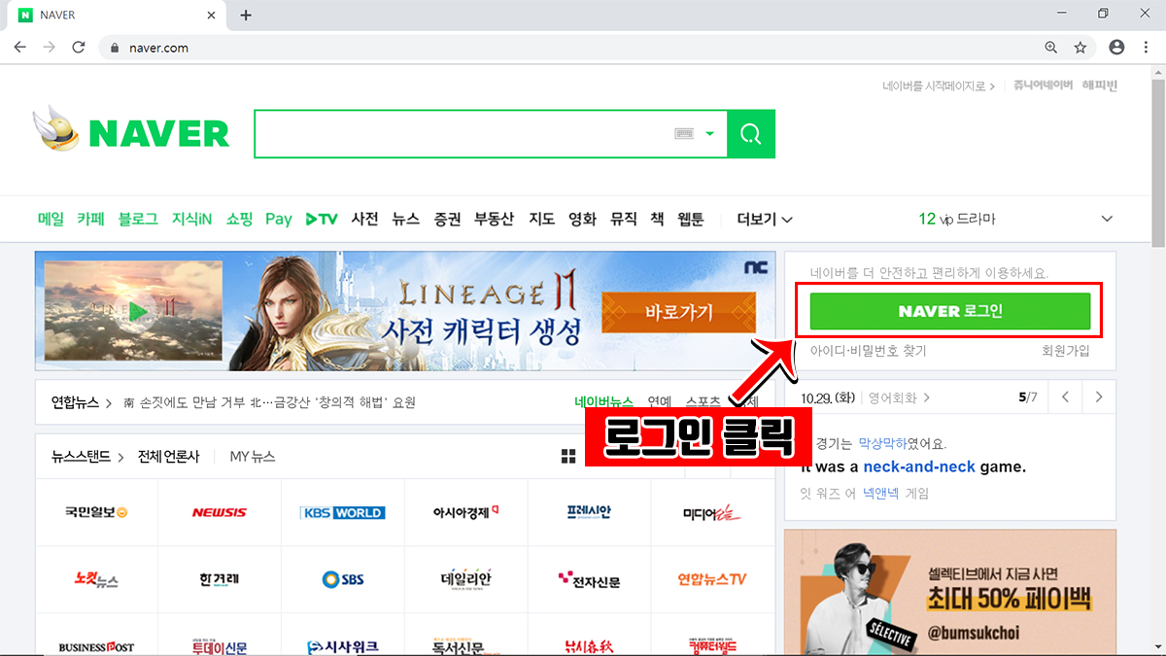The height and width of the screenshot is (656, 1166).
Task: Expand the trending keywords chevron
Action: [1106, 219]
